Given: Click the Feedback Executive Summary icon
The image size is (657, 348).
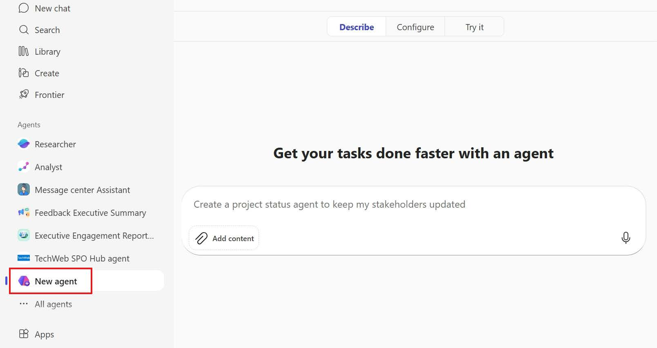Looking at the screenshot, I should (x=24, y=213).
